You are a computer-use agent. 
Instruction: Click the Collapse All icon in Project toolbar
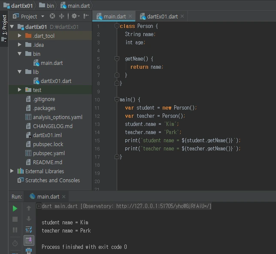[61, 16]
